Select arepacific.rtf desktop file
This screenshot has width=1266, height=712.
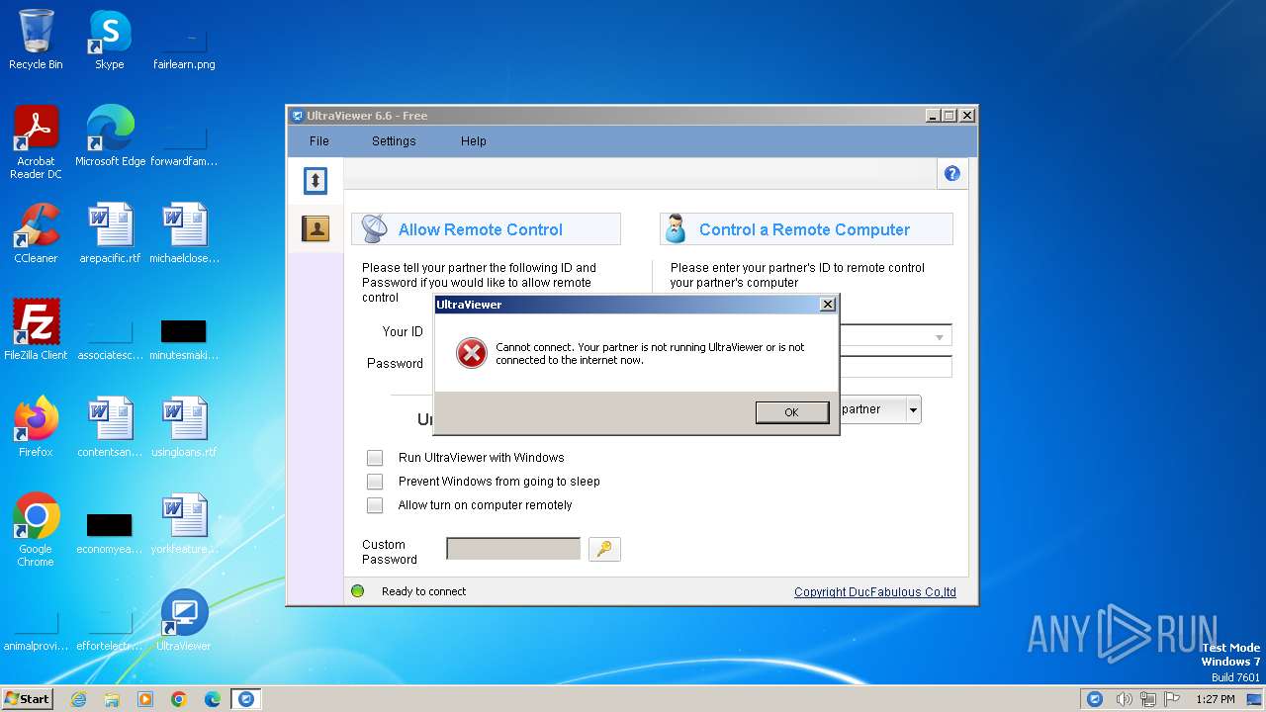point(110,233)
